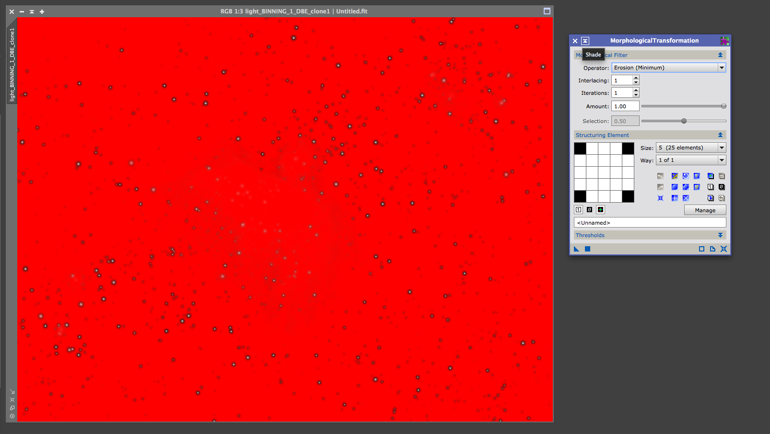Image resolution: width=770 pixels, height=434 pixels.
Task: Apply process with the blue square icon
Action: point(587,249)
